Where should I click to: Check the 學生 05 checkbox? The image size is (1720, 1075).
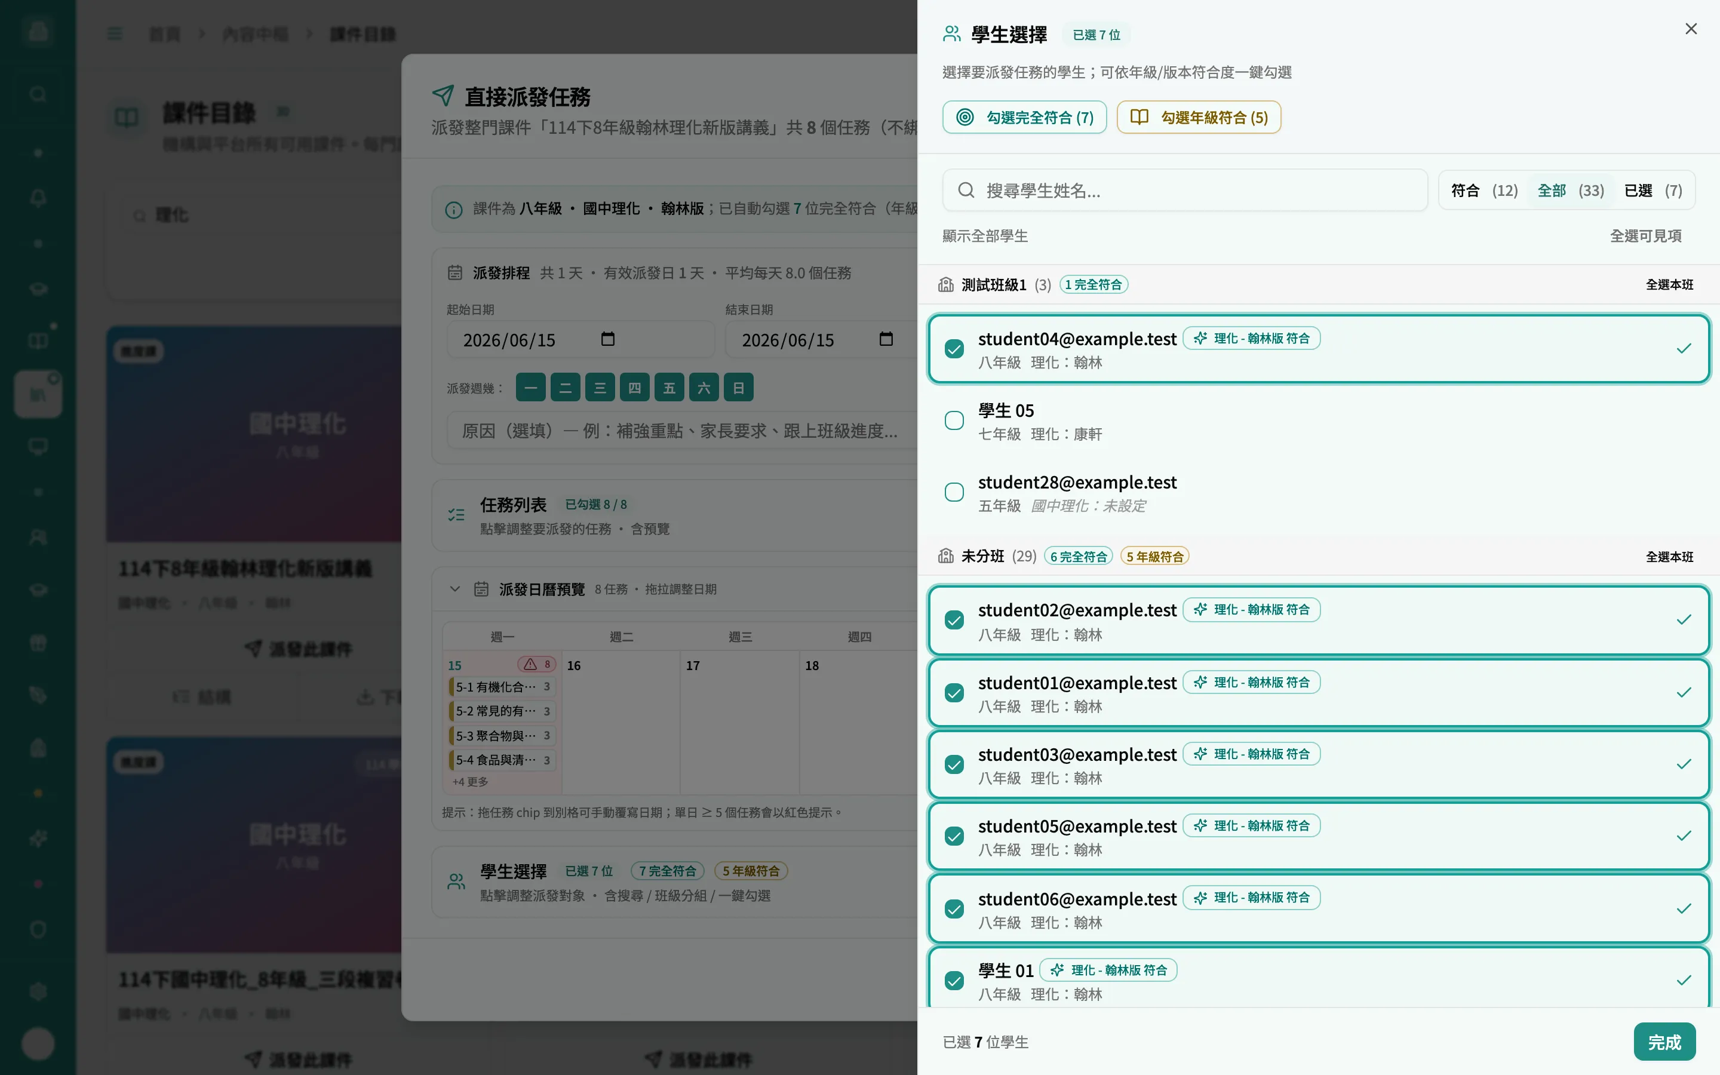(954, 420)
